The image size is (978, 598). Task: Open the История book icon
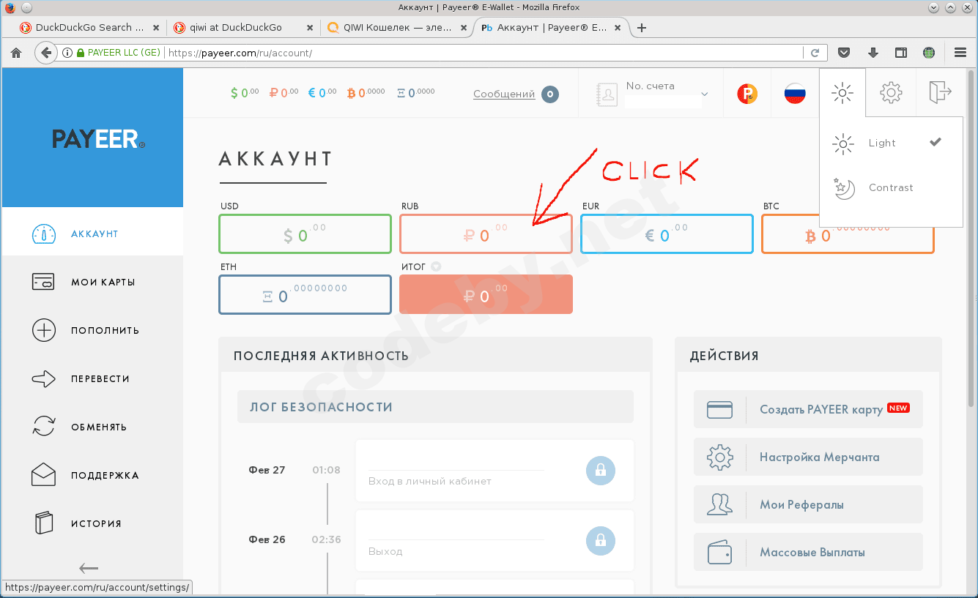coord(44,523)
